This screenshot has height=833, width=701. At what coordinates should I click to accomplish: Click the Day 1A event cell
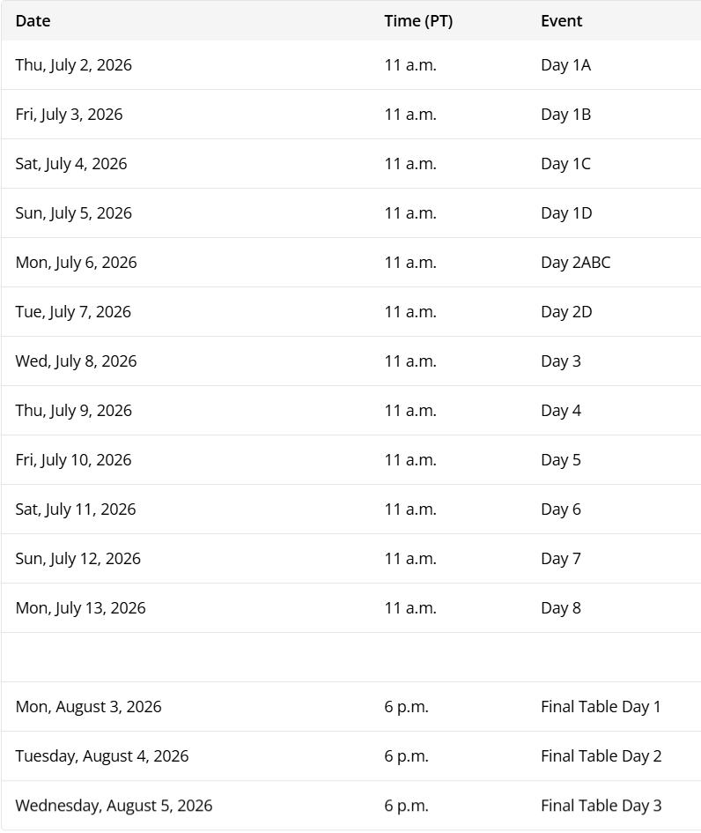tap(565, 65)
